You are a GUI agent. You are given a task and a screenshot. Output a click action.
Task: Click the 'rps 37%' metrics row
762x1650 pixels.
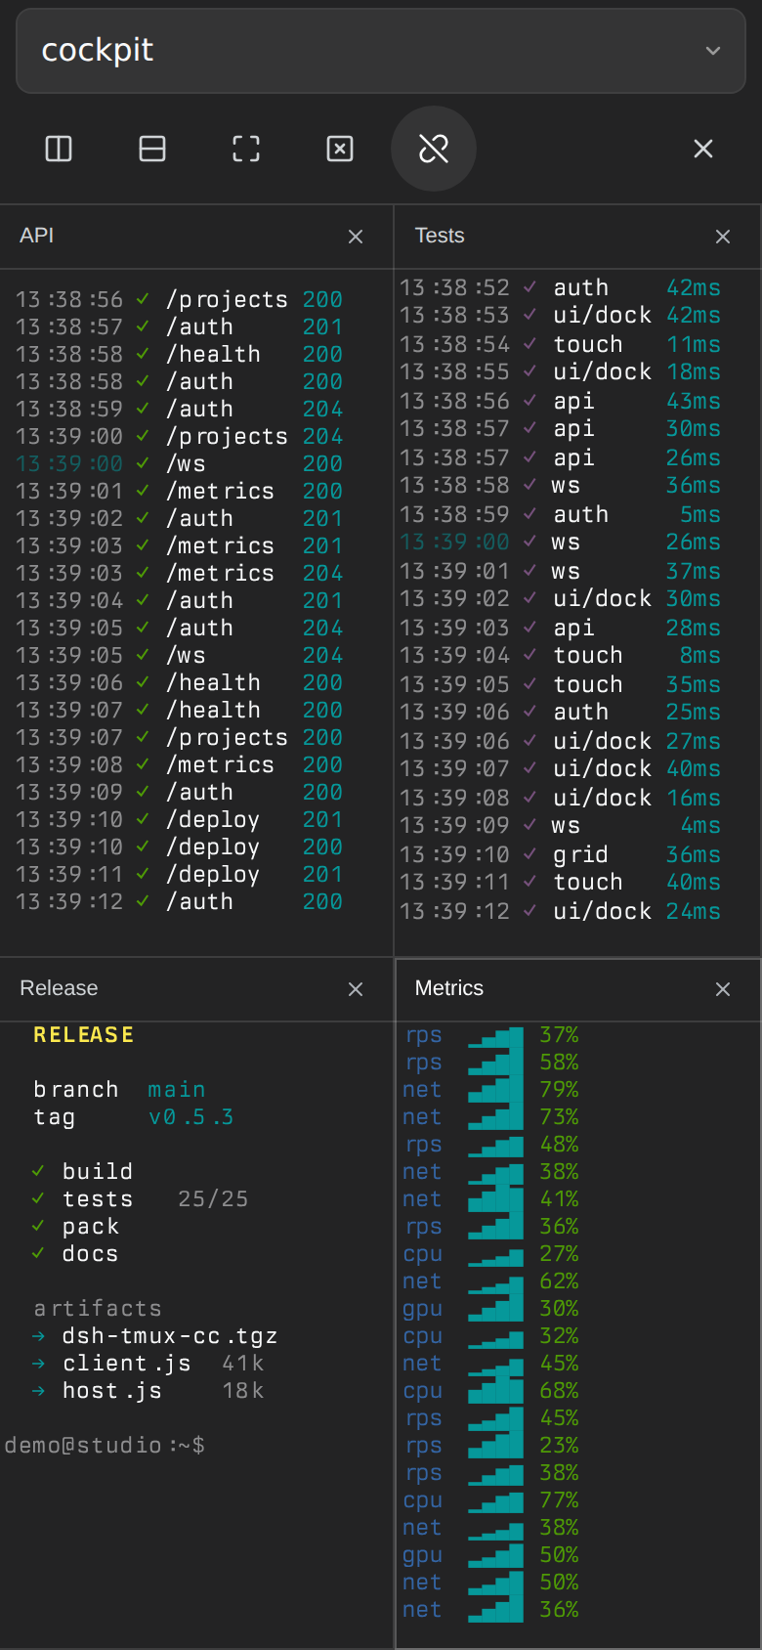(491, 1035)
